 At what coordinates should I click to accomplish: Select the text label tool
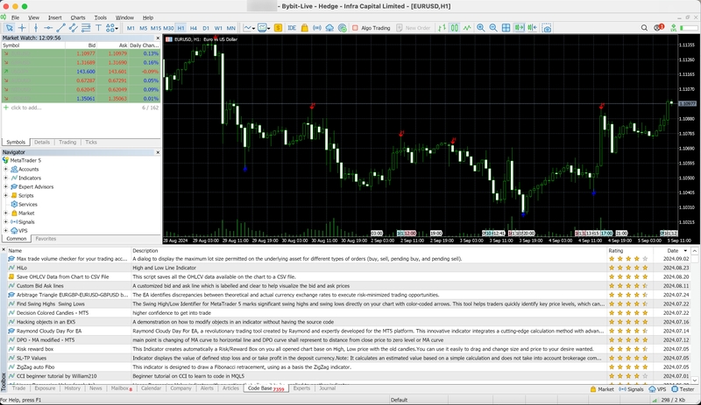tap(98, 28)
